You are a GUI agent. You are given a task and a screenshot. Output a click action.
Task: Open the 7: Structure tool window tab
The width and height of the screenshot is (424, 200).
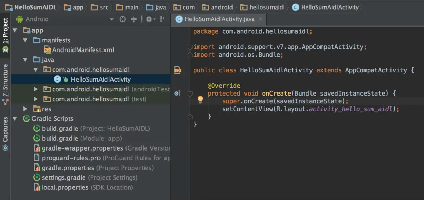tap(5, 85)
